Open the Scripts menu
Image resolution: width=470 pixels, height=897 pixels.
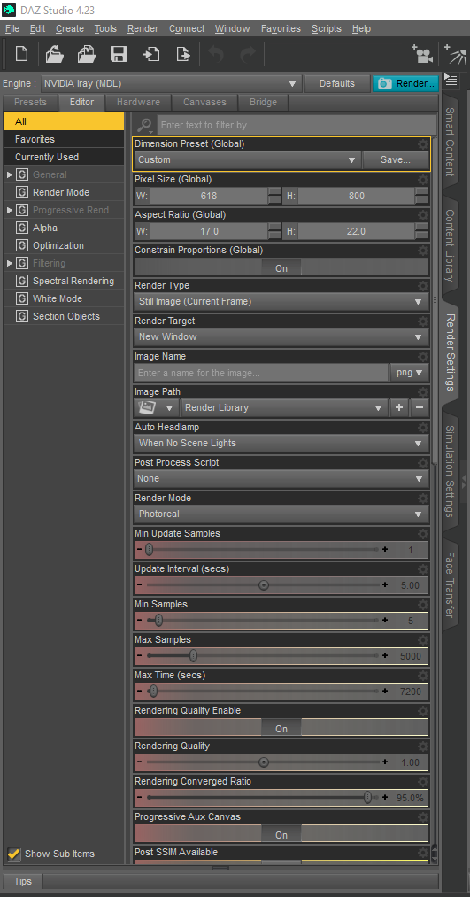click(x=327, y=28)
